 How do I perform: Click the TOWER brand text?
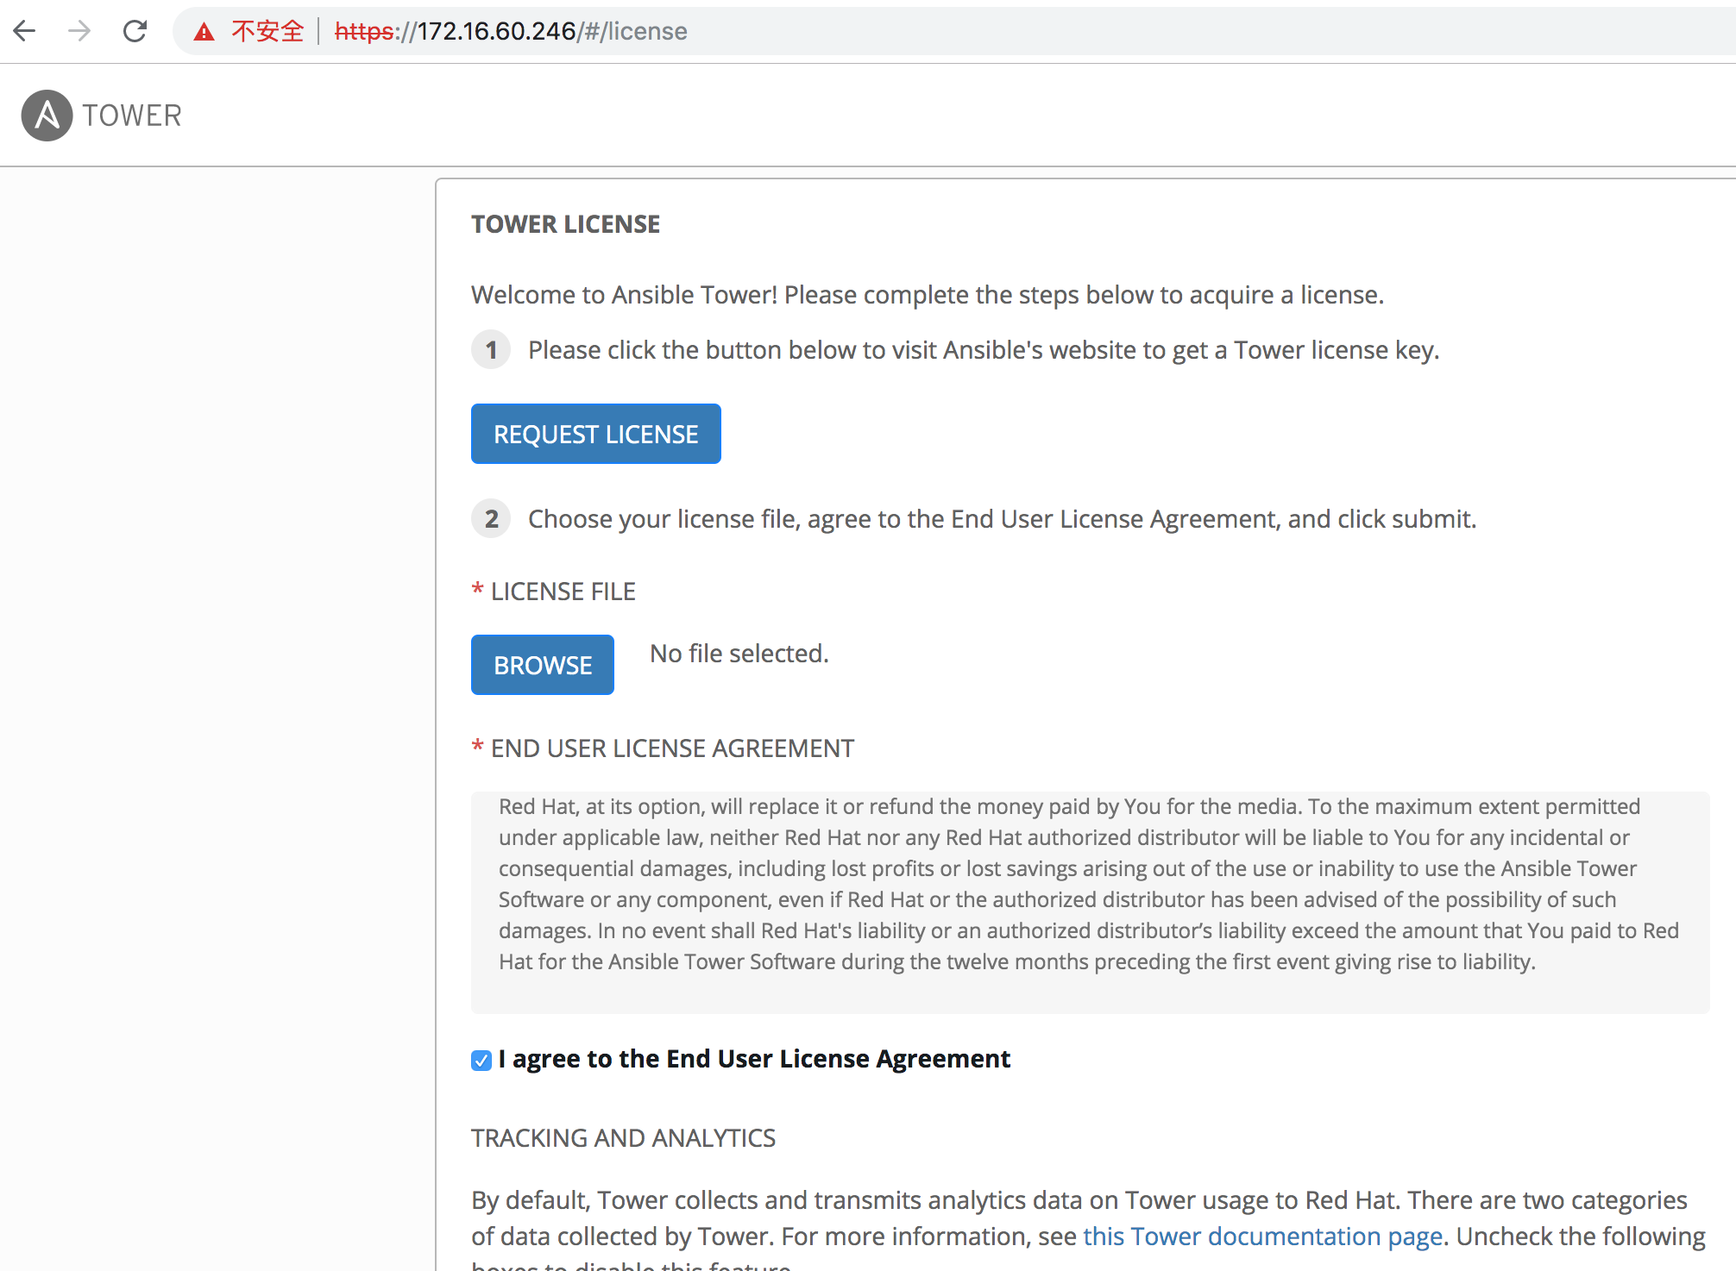pos(132,116)
